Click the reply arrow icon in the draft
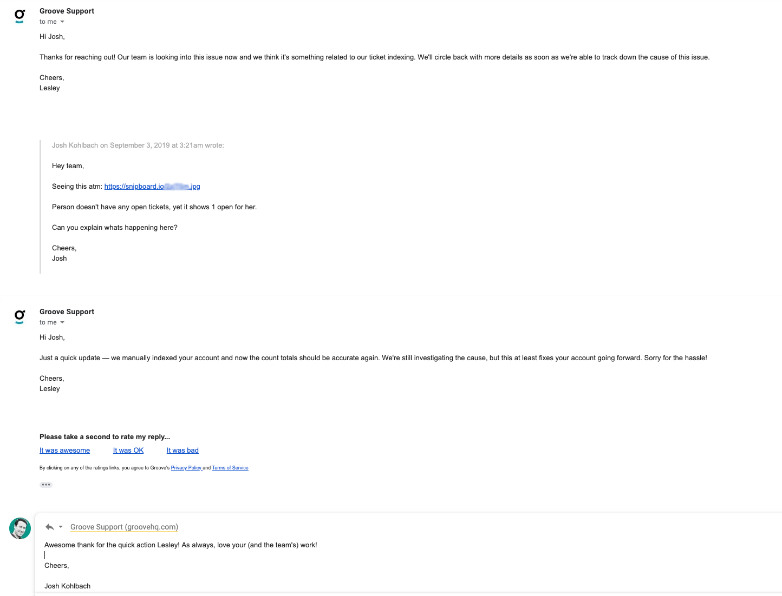The height and width of the screenshot is (596, 782). coord(50,527)
